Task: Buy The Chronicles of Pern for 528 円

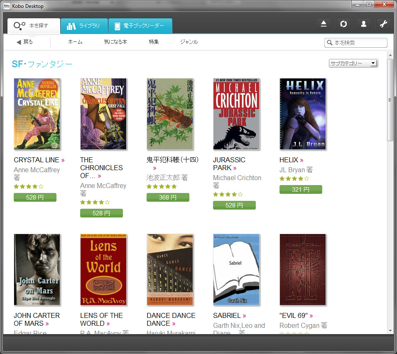Action: [x=101, y=213]
